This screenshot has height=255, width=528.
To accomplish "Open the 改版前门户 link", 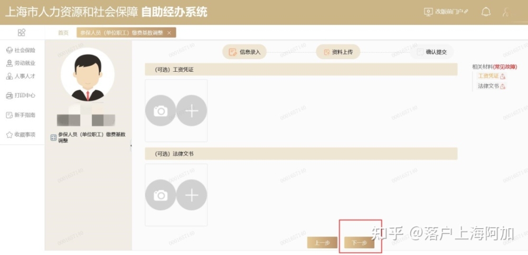I will click(x=446, y=12).
